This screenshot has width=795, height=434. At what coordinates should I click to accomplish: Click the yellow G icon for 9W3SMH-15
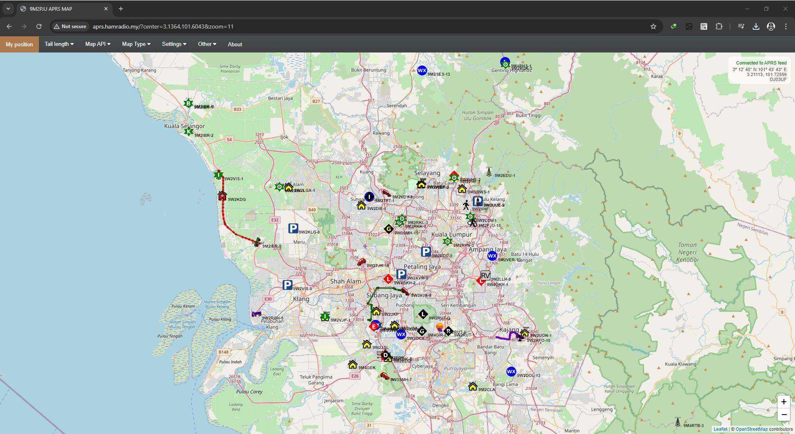point(388,229)
